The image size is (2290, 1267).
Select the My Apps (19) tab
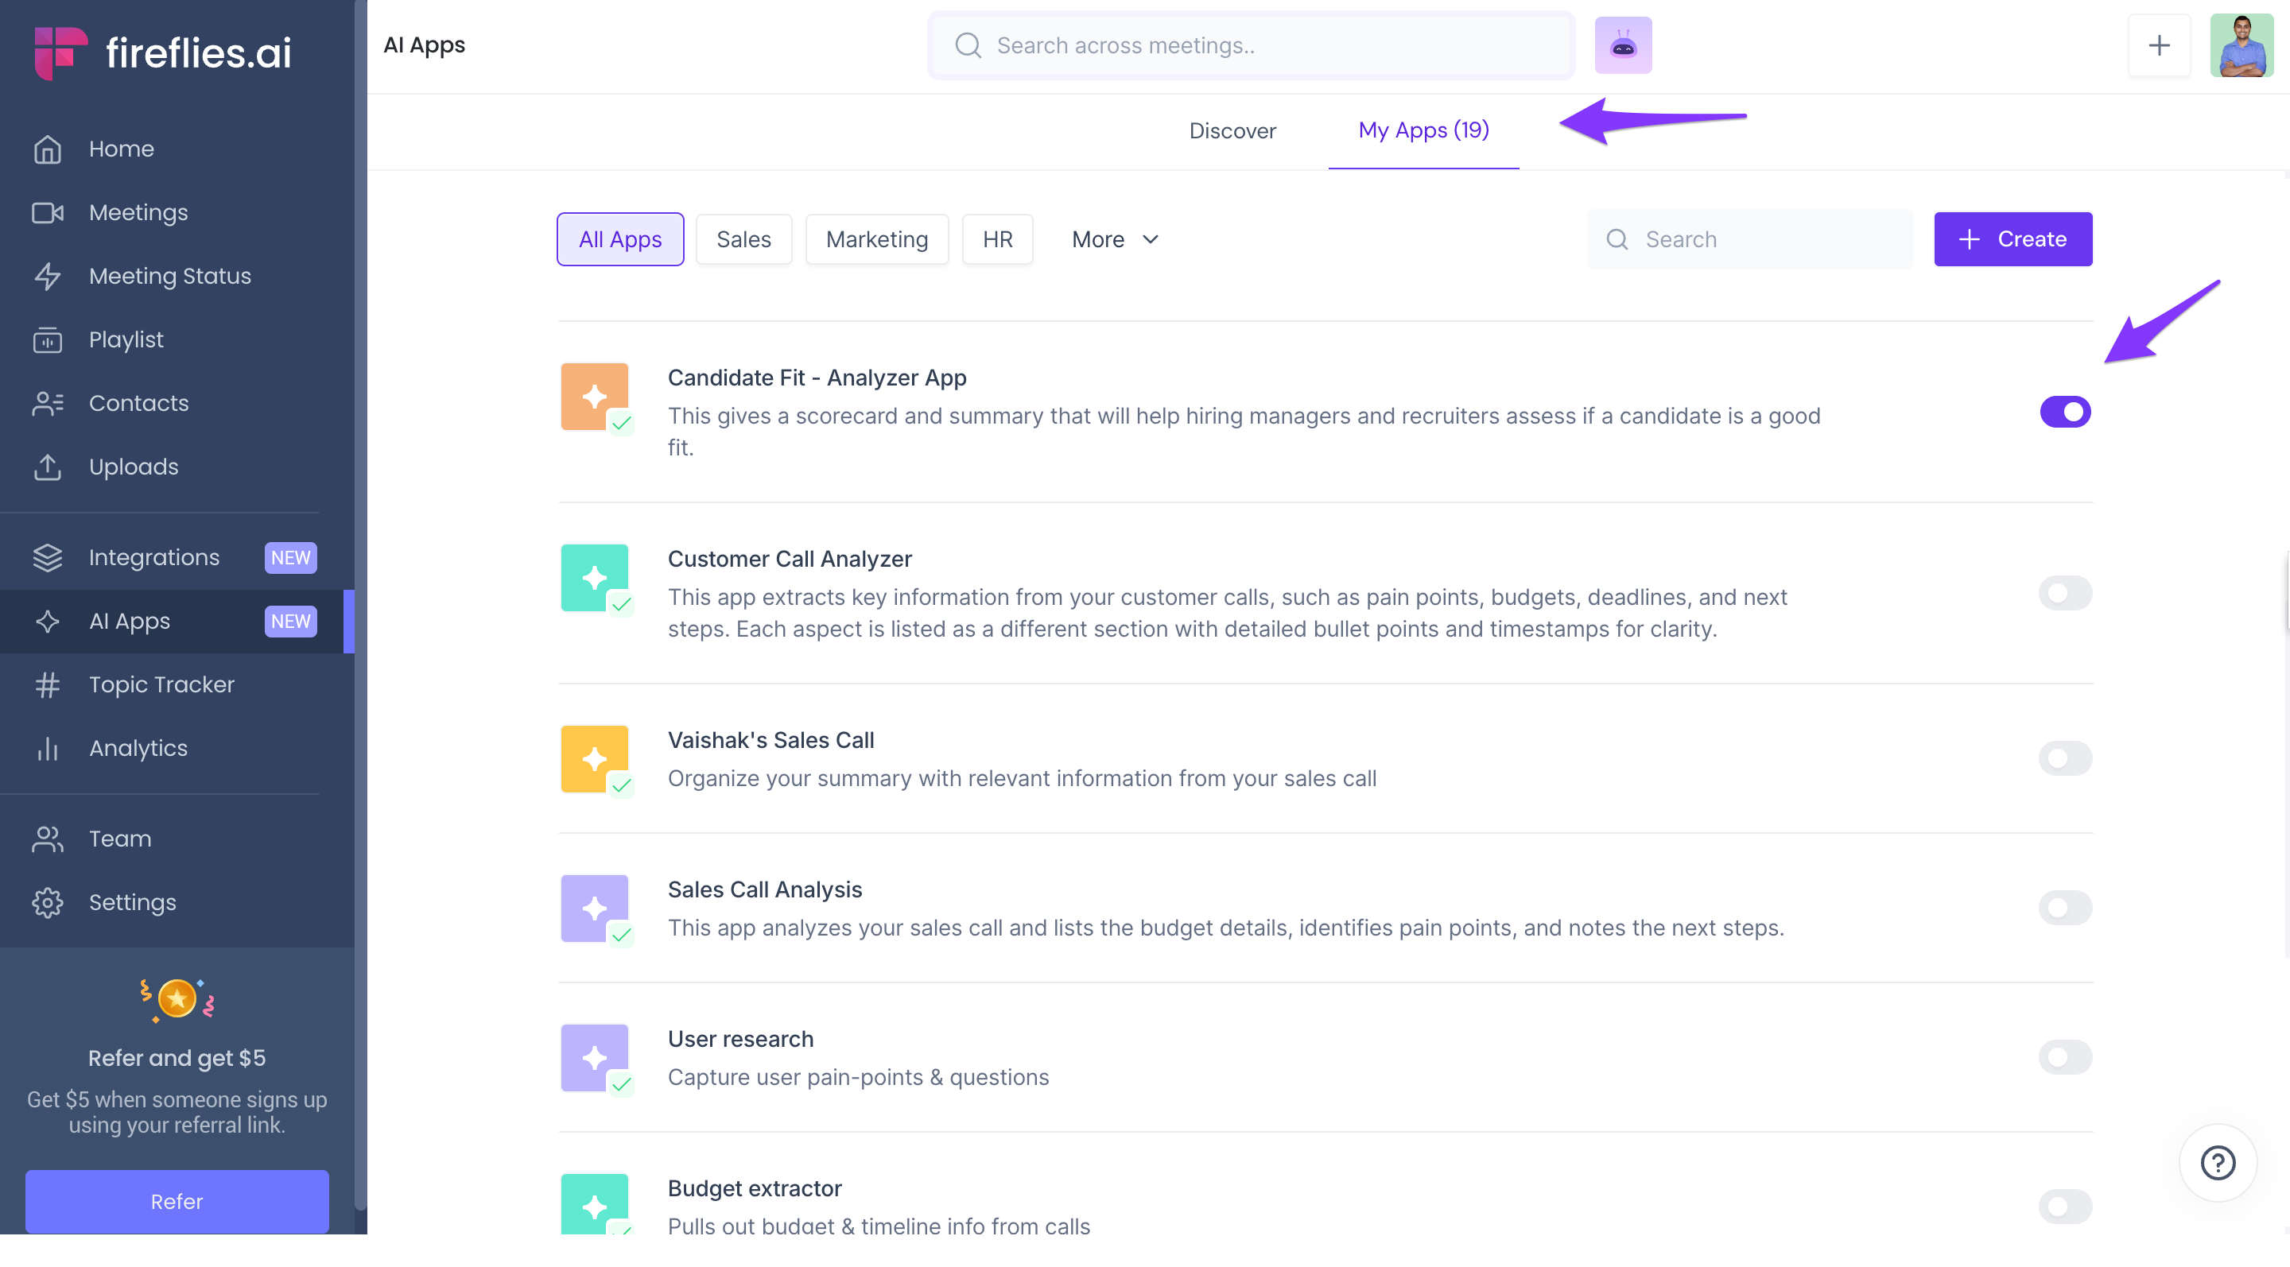(x=1423, y=130)
